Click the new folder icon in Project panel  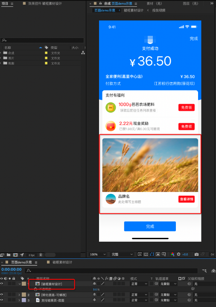9,255
